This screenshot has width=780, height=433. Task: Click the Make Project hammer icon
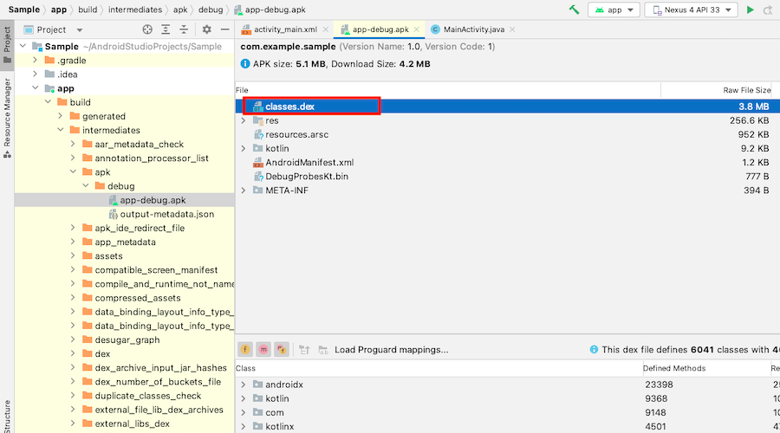coord(574,10)
